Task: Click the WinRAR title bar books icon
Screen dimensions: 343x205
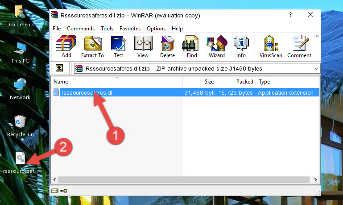Action: (54, 15)
